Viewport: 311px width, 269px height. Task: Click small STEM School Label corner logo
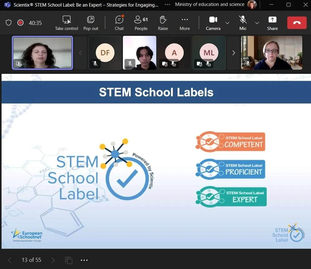click(x=289, y=233)
